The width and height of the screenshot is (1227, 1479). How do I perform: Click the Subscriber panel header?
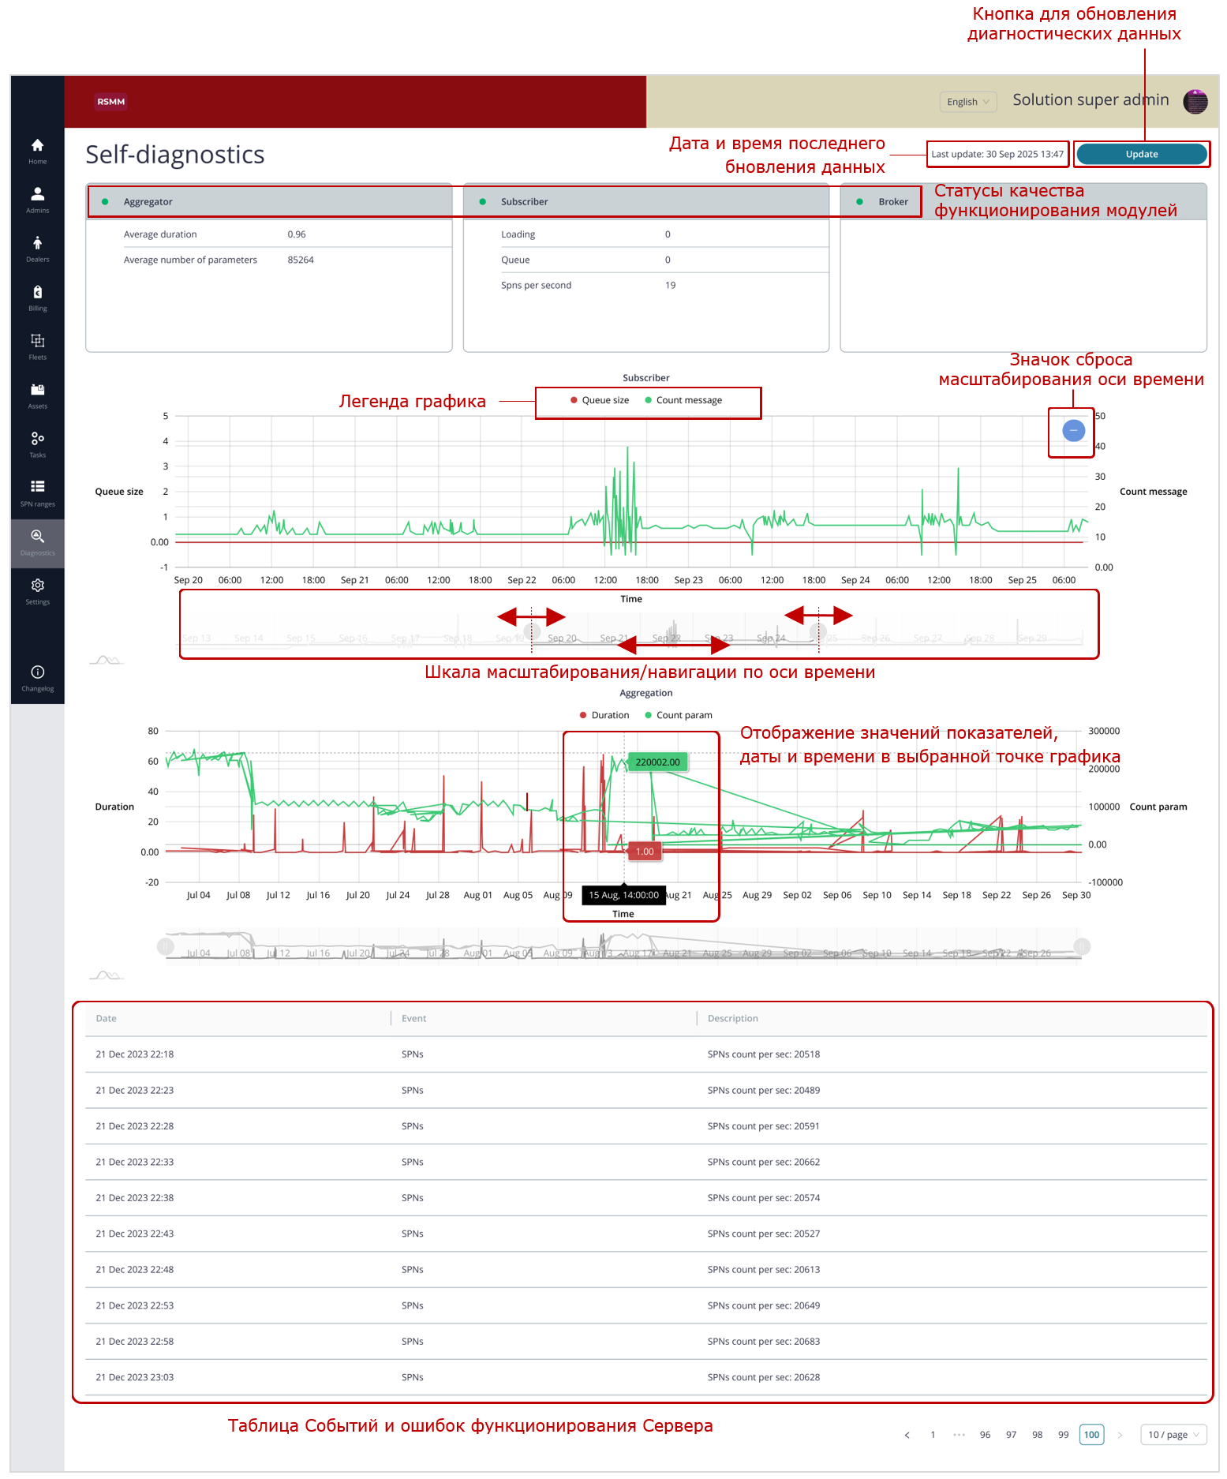tap(645, 202)
